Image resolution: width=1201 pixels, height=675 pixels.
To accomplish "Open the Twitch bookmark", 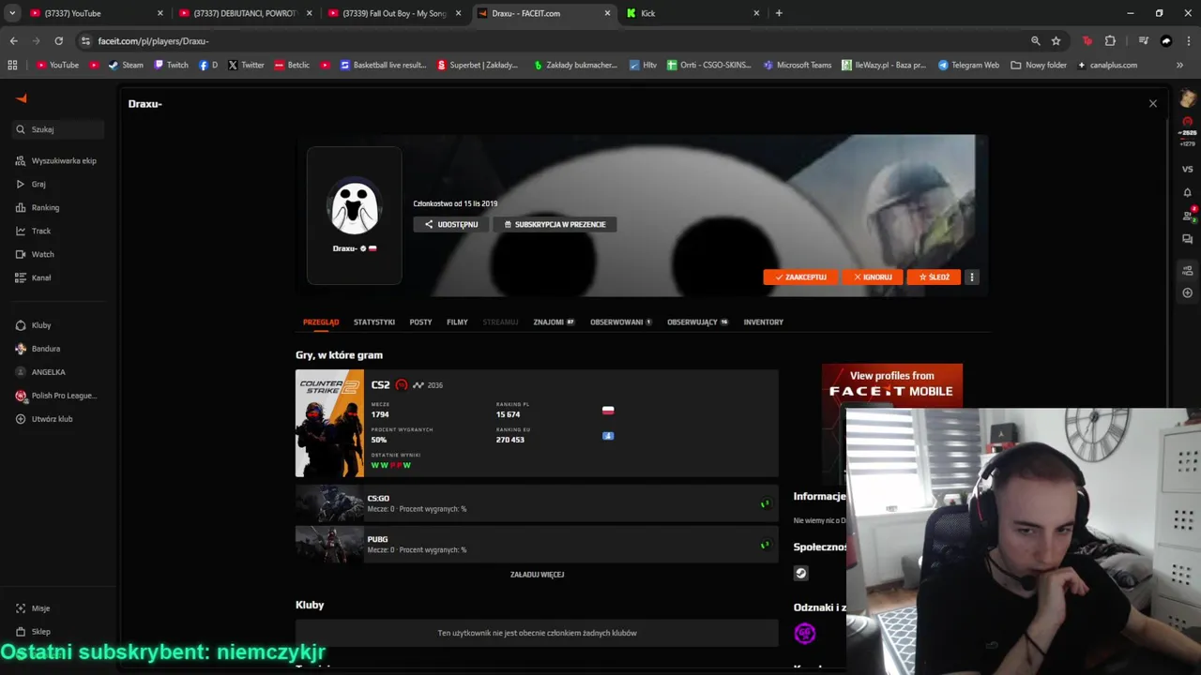I will coord(171,66).
